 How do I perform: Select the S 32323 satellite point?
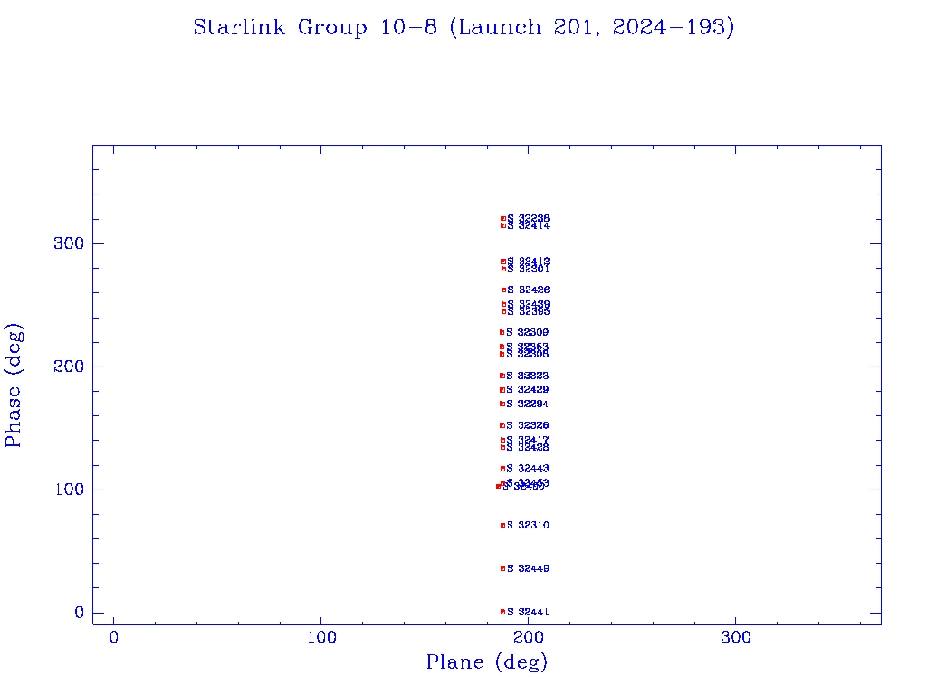(502, 376)
